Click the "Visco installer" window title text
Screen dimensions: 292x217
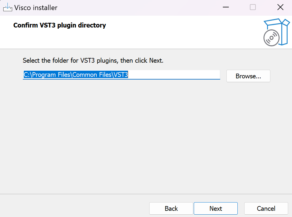pyautogui.click(x=36, y=7)
